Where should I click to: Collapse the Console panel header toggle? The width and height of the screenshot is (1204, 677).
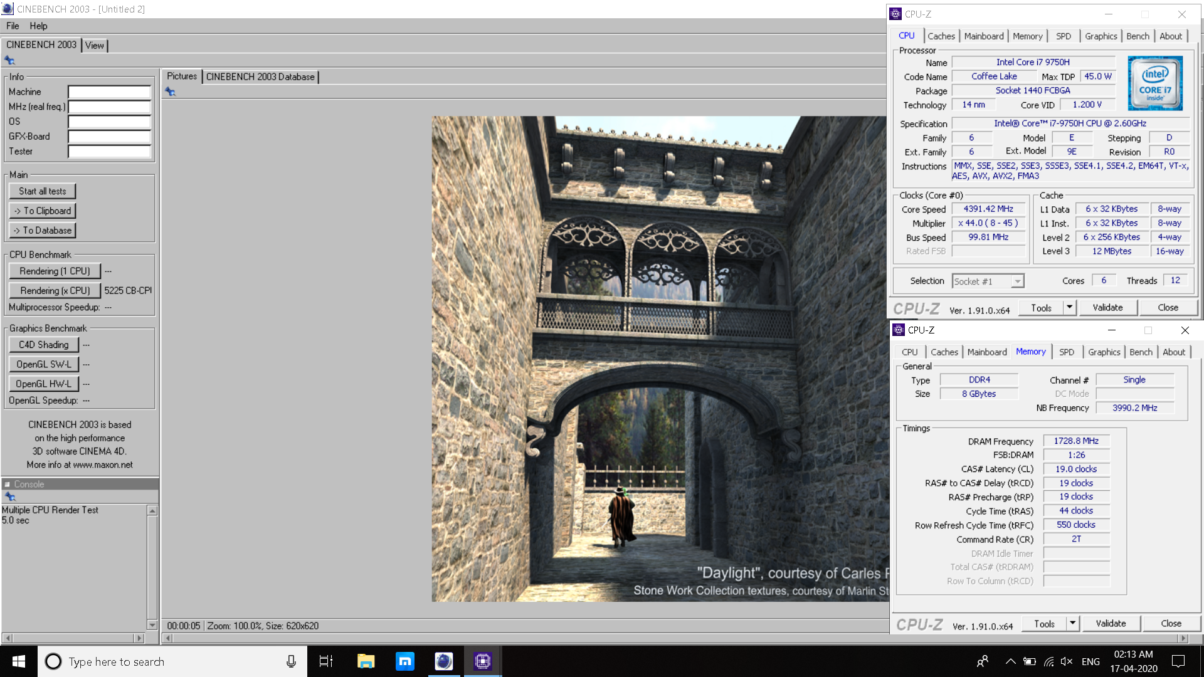pos(8,484)
